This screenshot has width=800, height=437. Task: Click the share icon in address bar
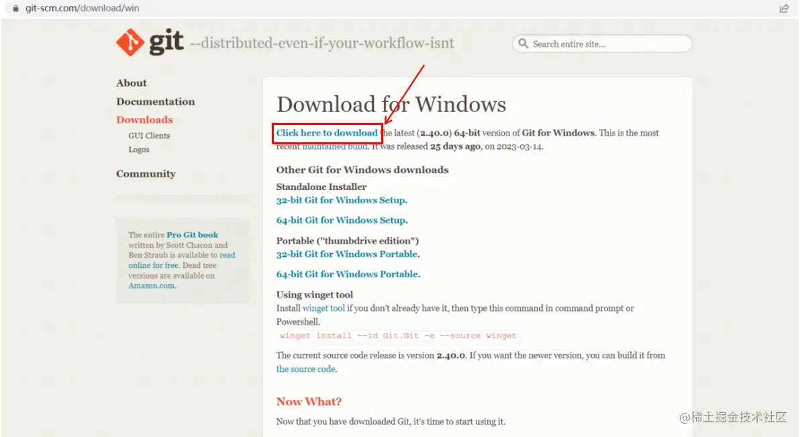tap(784, 8)
